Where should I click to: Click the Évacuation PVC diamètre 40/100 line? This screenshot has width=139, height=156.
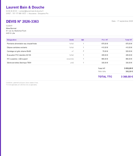pyautogui.click(x=69, y=55)
